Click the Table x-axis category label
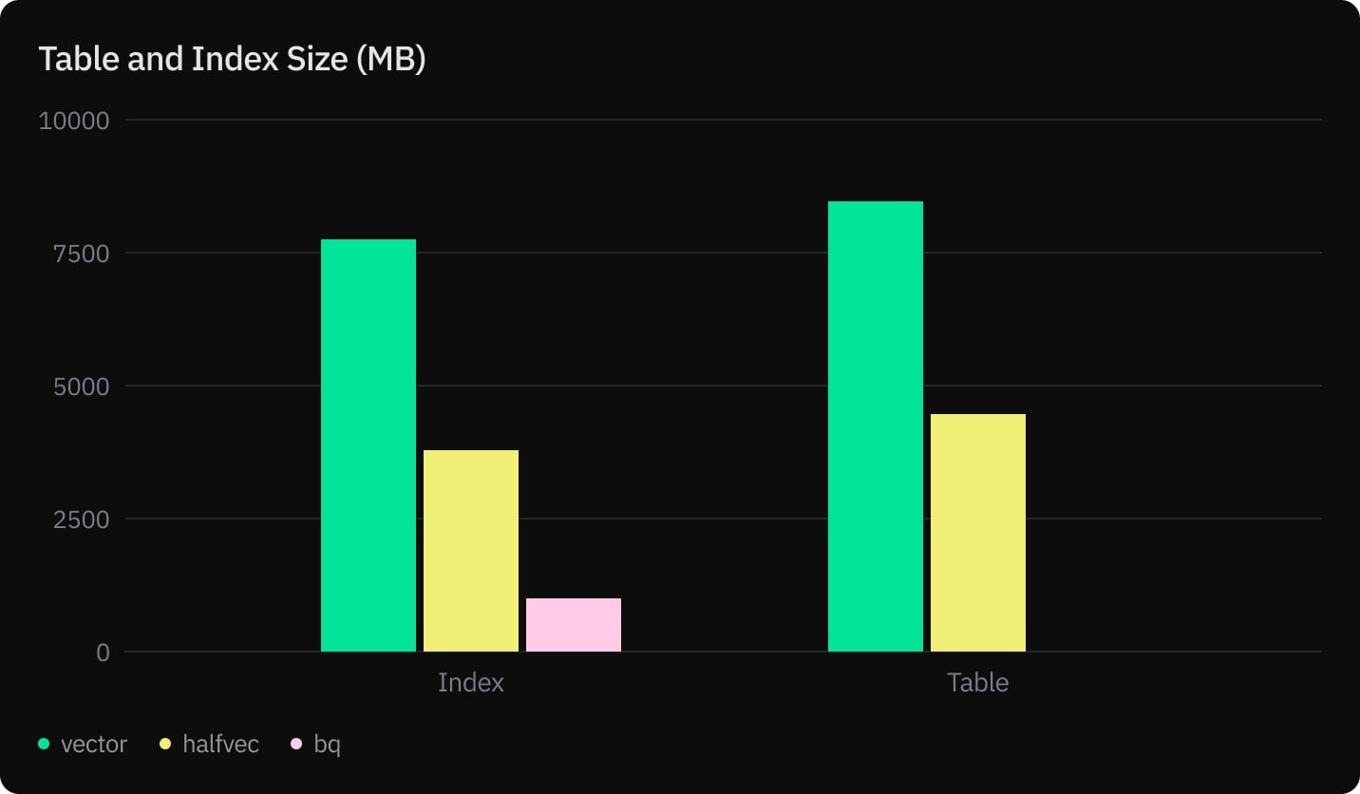Viewport: 1360px width, 794px height. pos(978,682)
